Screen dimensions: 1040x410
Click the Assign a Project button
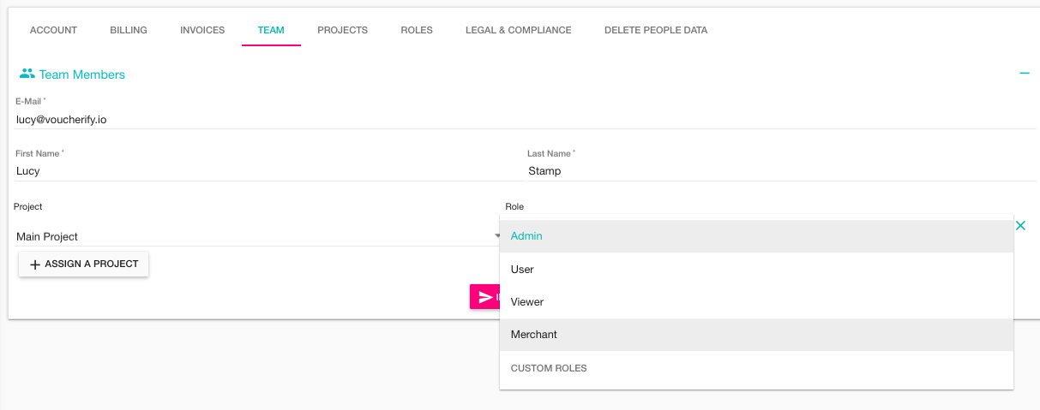pos(84,264)
